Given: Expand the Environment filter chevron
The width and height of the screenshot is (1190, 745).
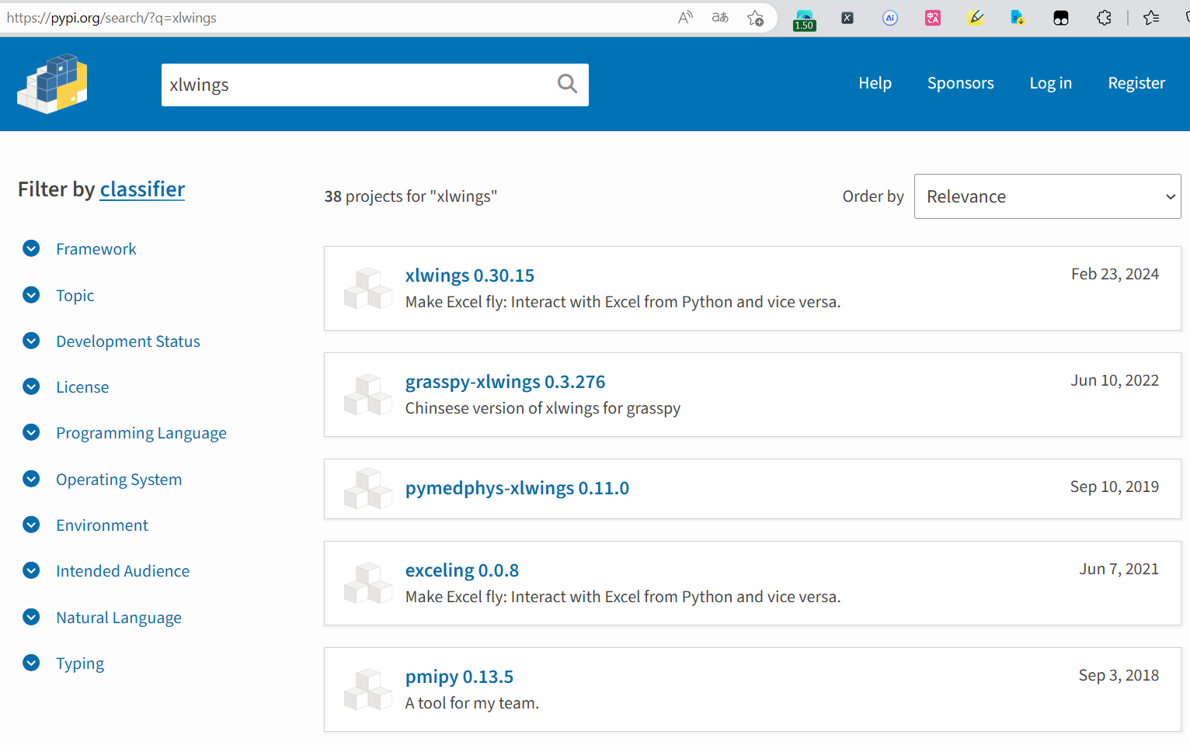Looking at the screenshot, I should click(31, 525).
